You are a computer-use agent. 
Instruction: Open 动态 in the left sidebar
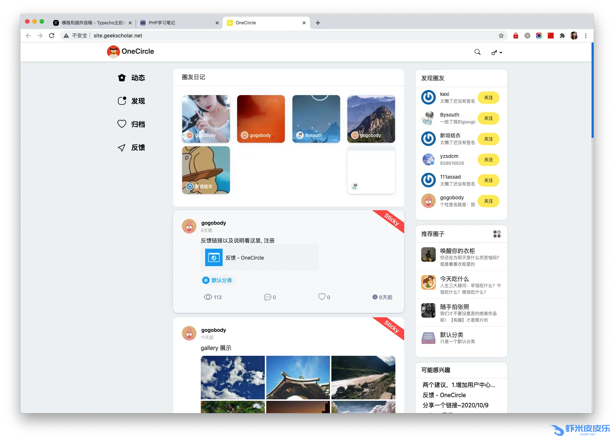[132, 78]
